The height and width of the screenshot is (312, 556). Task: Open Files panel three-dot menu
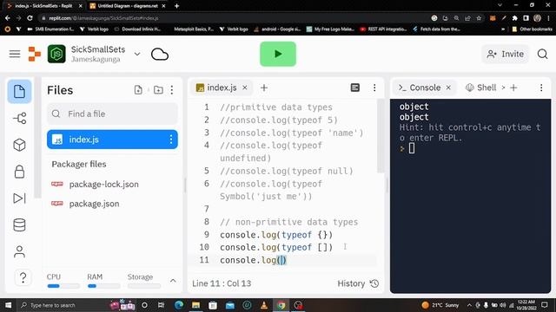point(172,90)
